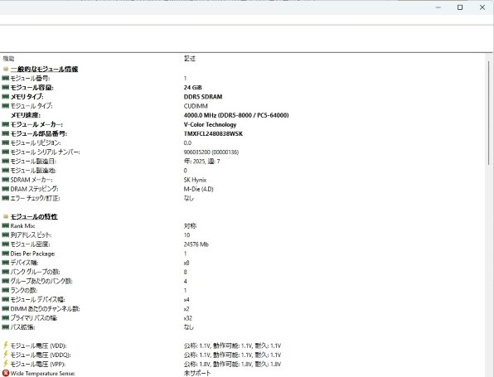The image size is (494, 377).
Task: Maximize the window
Action: point(460,7)
